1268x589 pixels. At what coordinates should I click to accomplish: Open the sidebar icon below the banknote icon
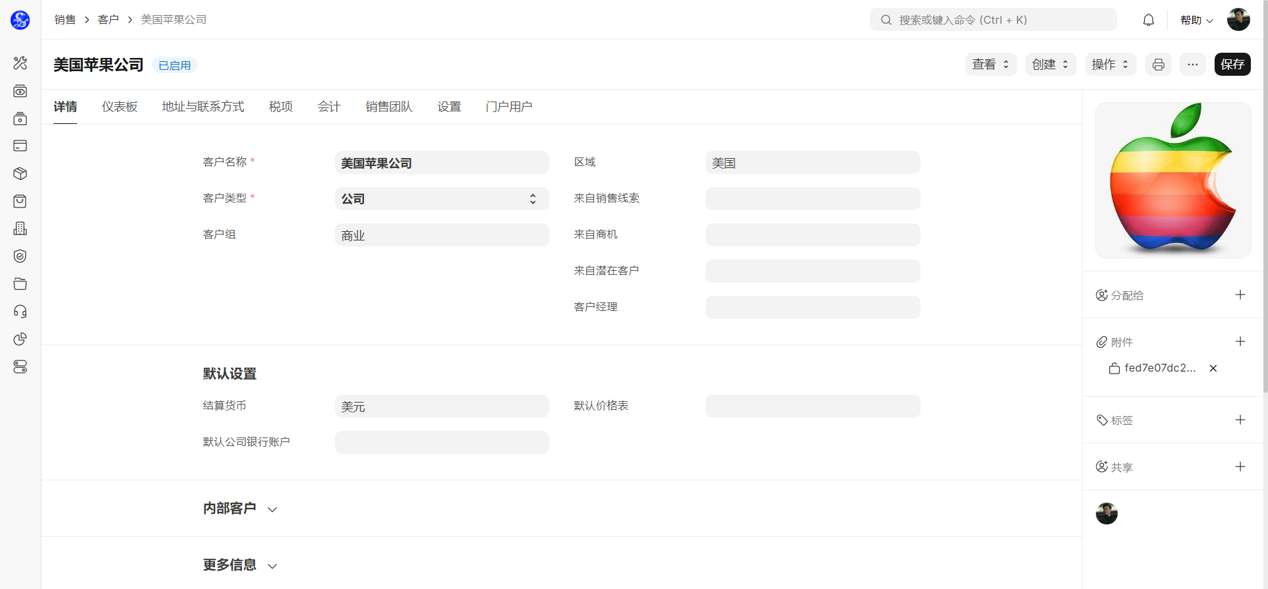click(x=20, y=119)
